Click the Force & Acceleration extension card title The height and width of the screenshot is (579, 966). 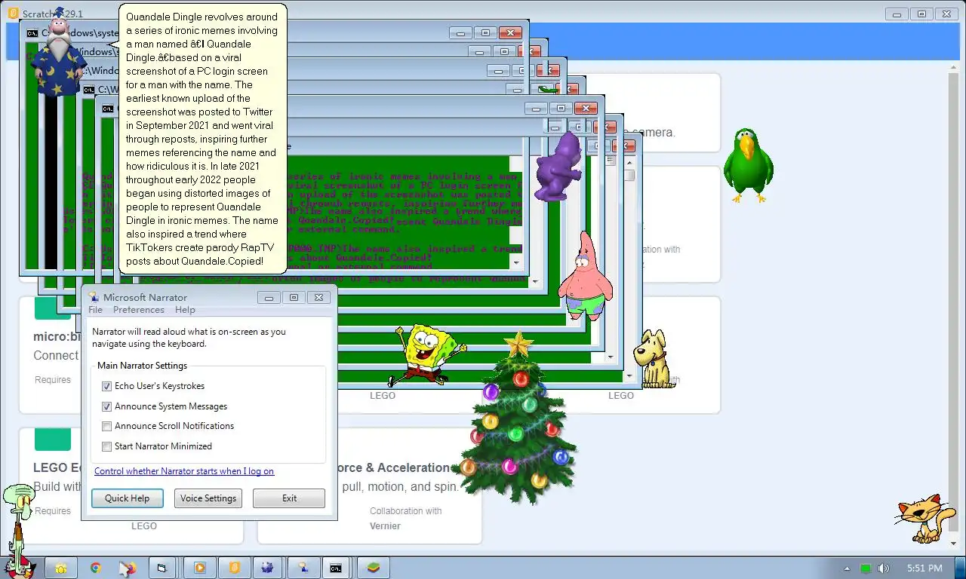point(393,467)
